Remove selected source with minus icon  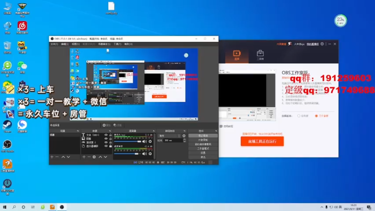point(89,157)
